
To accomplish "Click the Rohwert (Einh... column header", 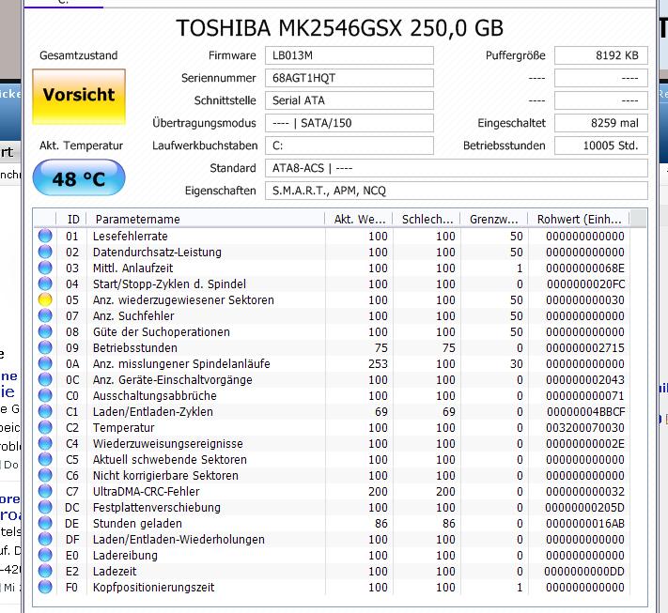I will 579,219.
